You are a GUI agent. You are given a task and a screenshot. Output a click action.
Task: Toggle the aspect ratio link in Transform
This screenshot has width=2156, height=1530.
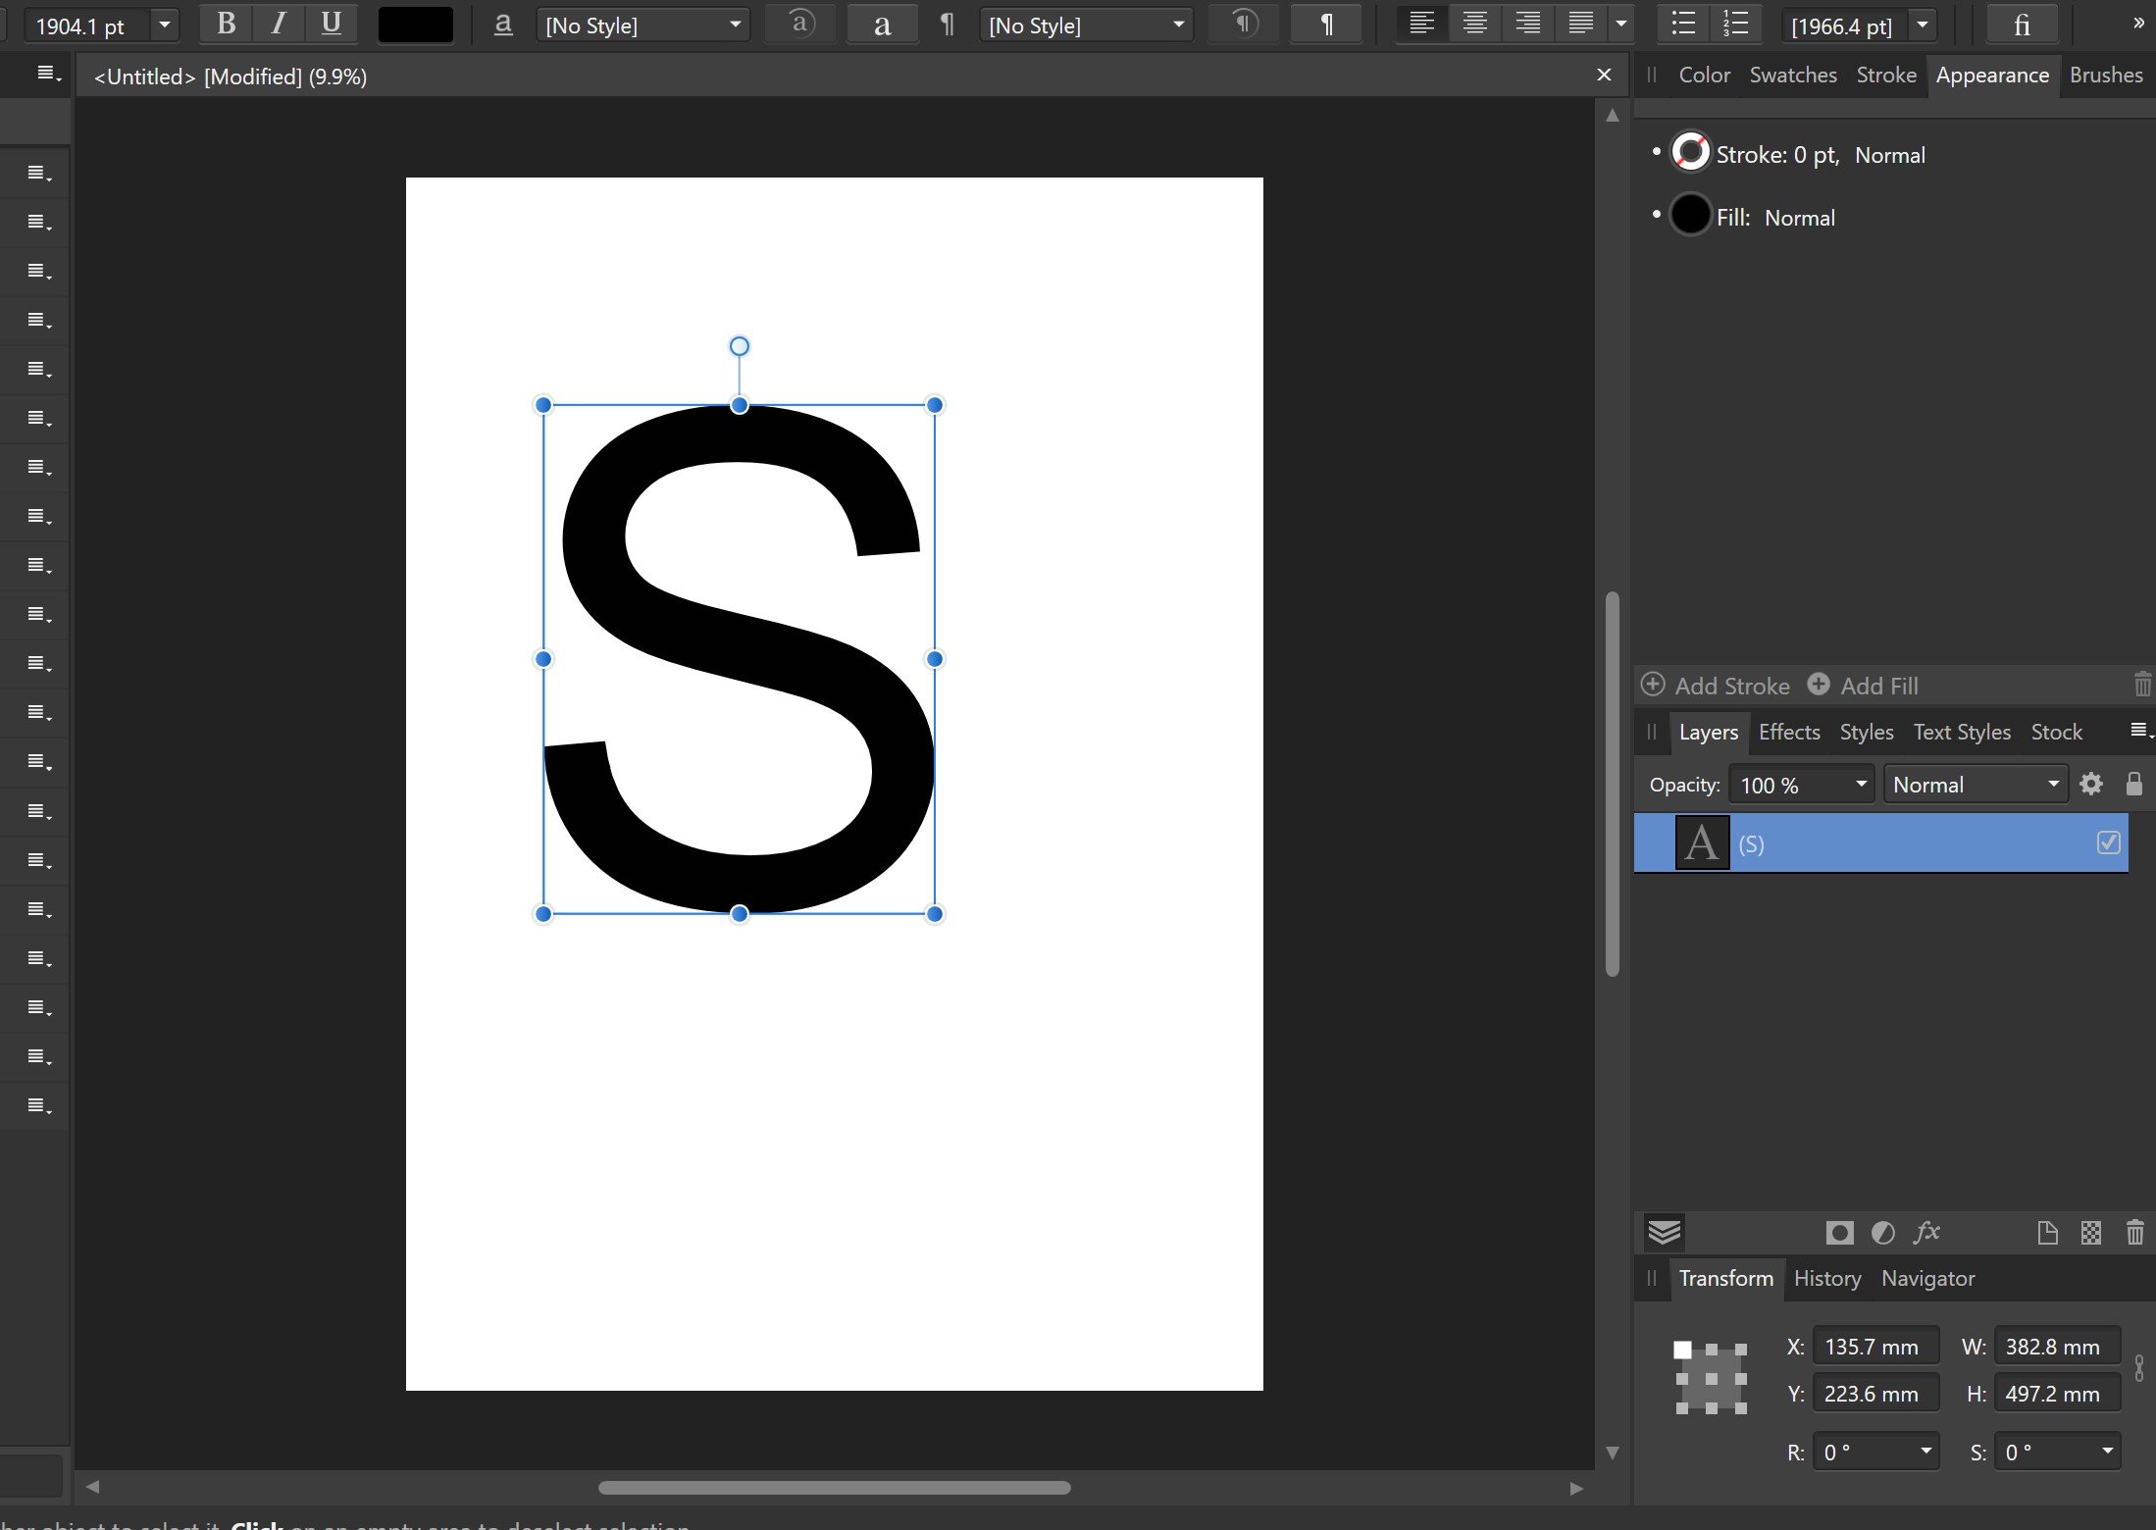[x=2138, y=1369]
